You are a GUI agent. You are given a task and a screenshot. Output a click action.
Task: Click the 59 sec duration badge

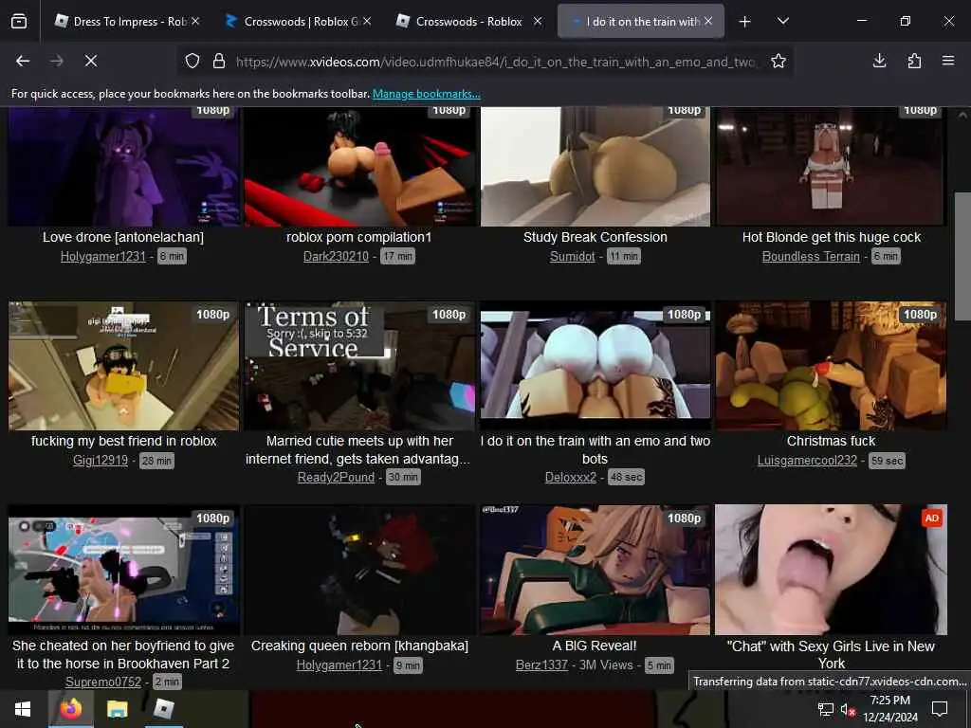coord(887,461)
